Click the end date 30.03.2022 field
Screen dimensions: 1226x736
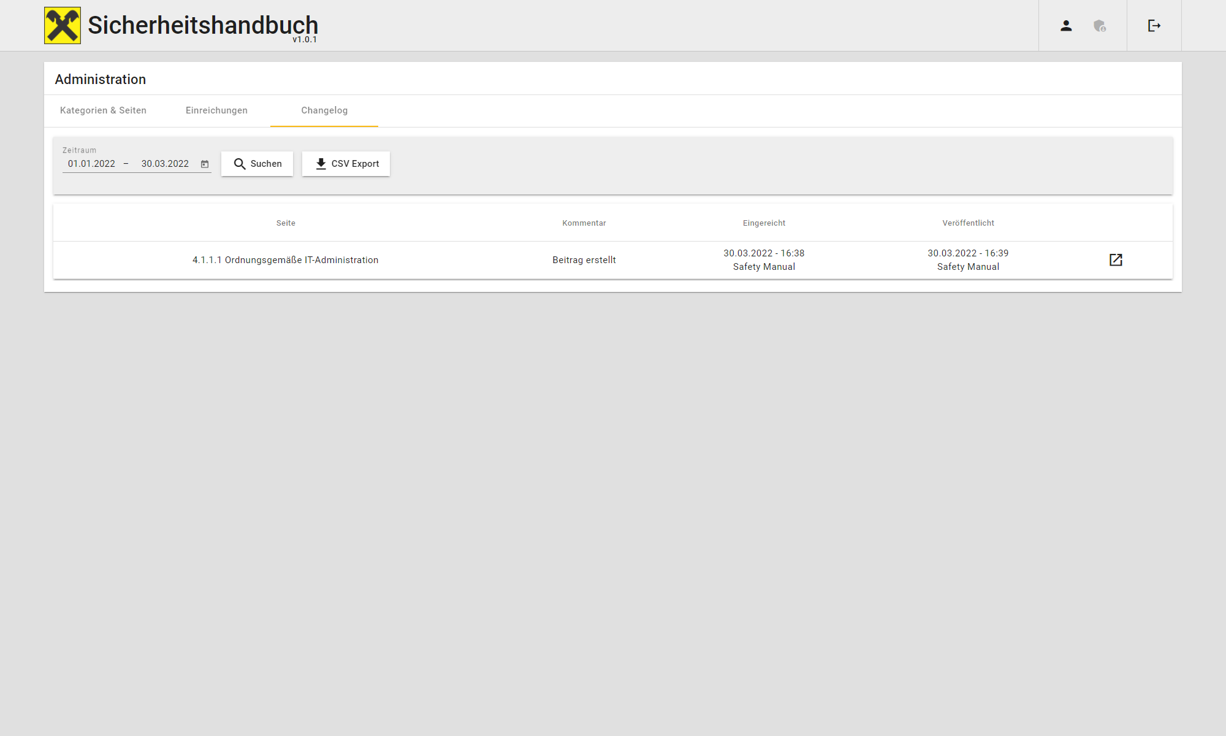(165, 164)
